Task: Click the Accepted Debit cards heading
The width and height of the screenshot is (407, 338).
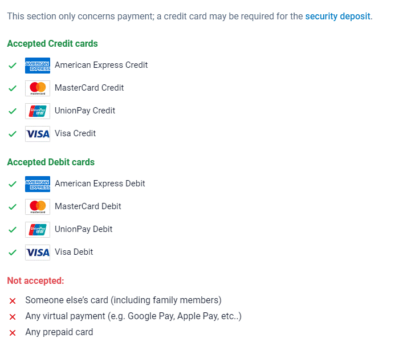Action: point(51,162)
